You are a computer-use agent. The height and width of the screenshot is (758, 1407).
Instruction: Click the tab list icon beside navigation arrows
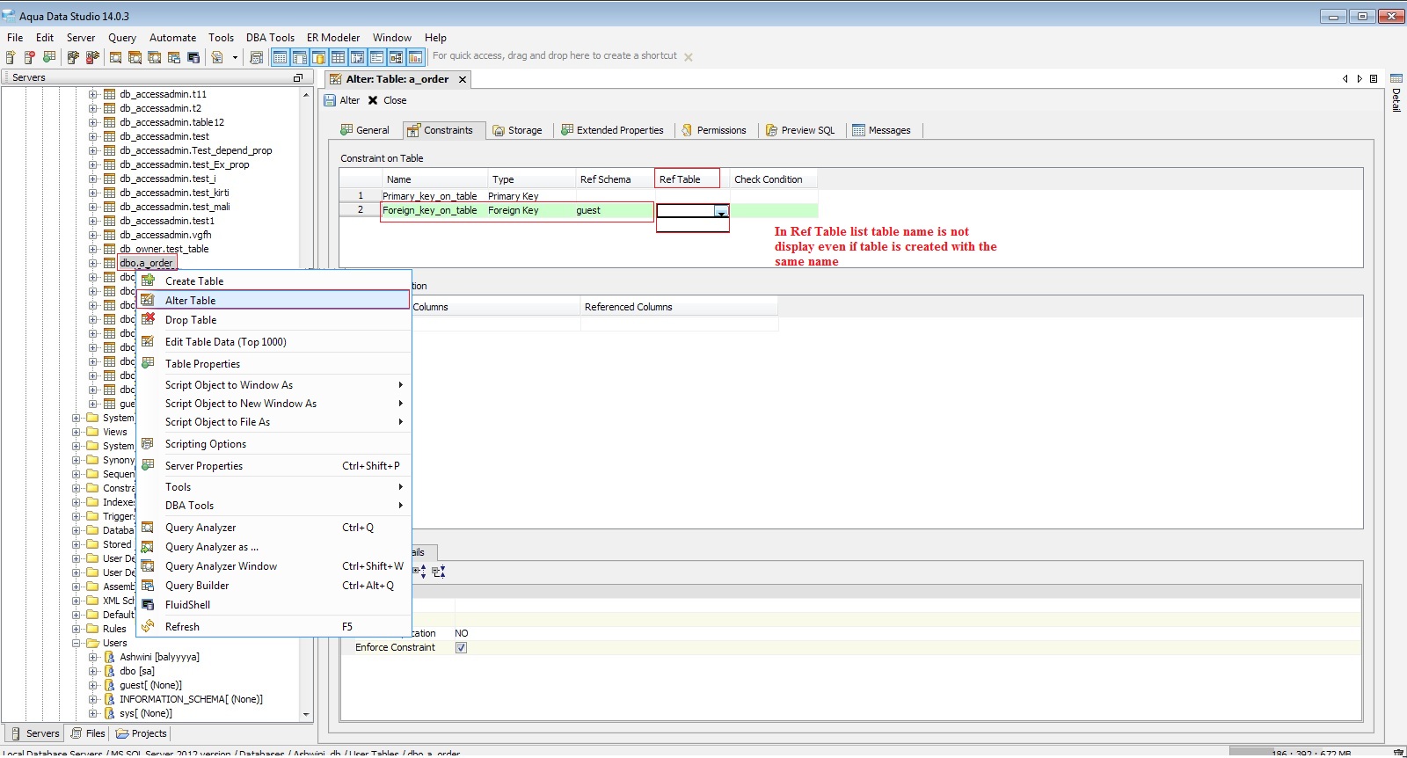[x=1374, y=78]
